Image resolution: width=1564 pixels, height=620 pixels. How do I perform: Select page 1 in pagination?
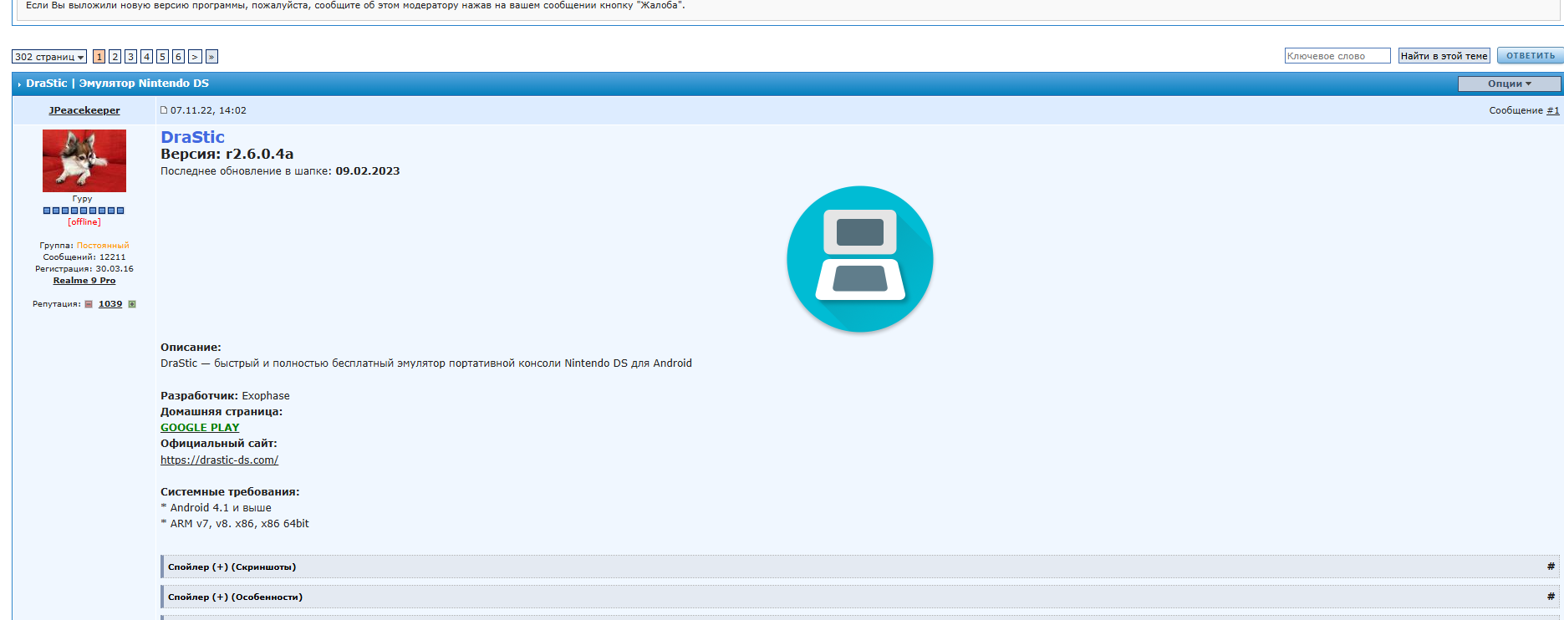point(99,57)
